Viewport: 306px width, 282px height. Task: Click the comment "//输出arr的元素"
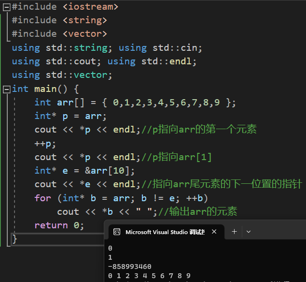[x=198, y=212]
